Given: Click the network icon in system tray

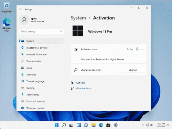Looking at the screenshot, I should click(x=148, y=125).
